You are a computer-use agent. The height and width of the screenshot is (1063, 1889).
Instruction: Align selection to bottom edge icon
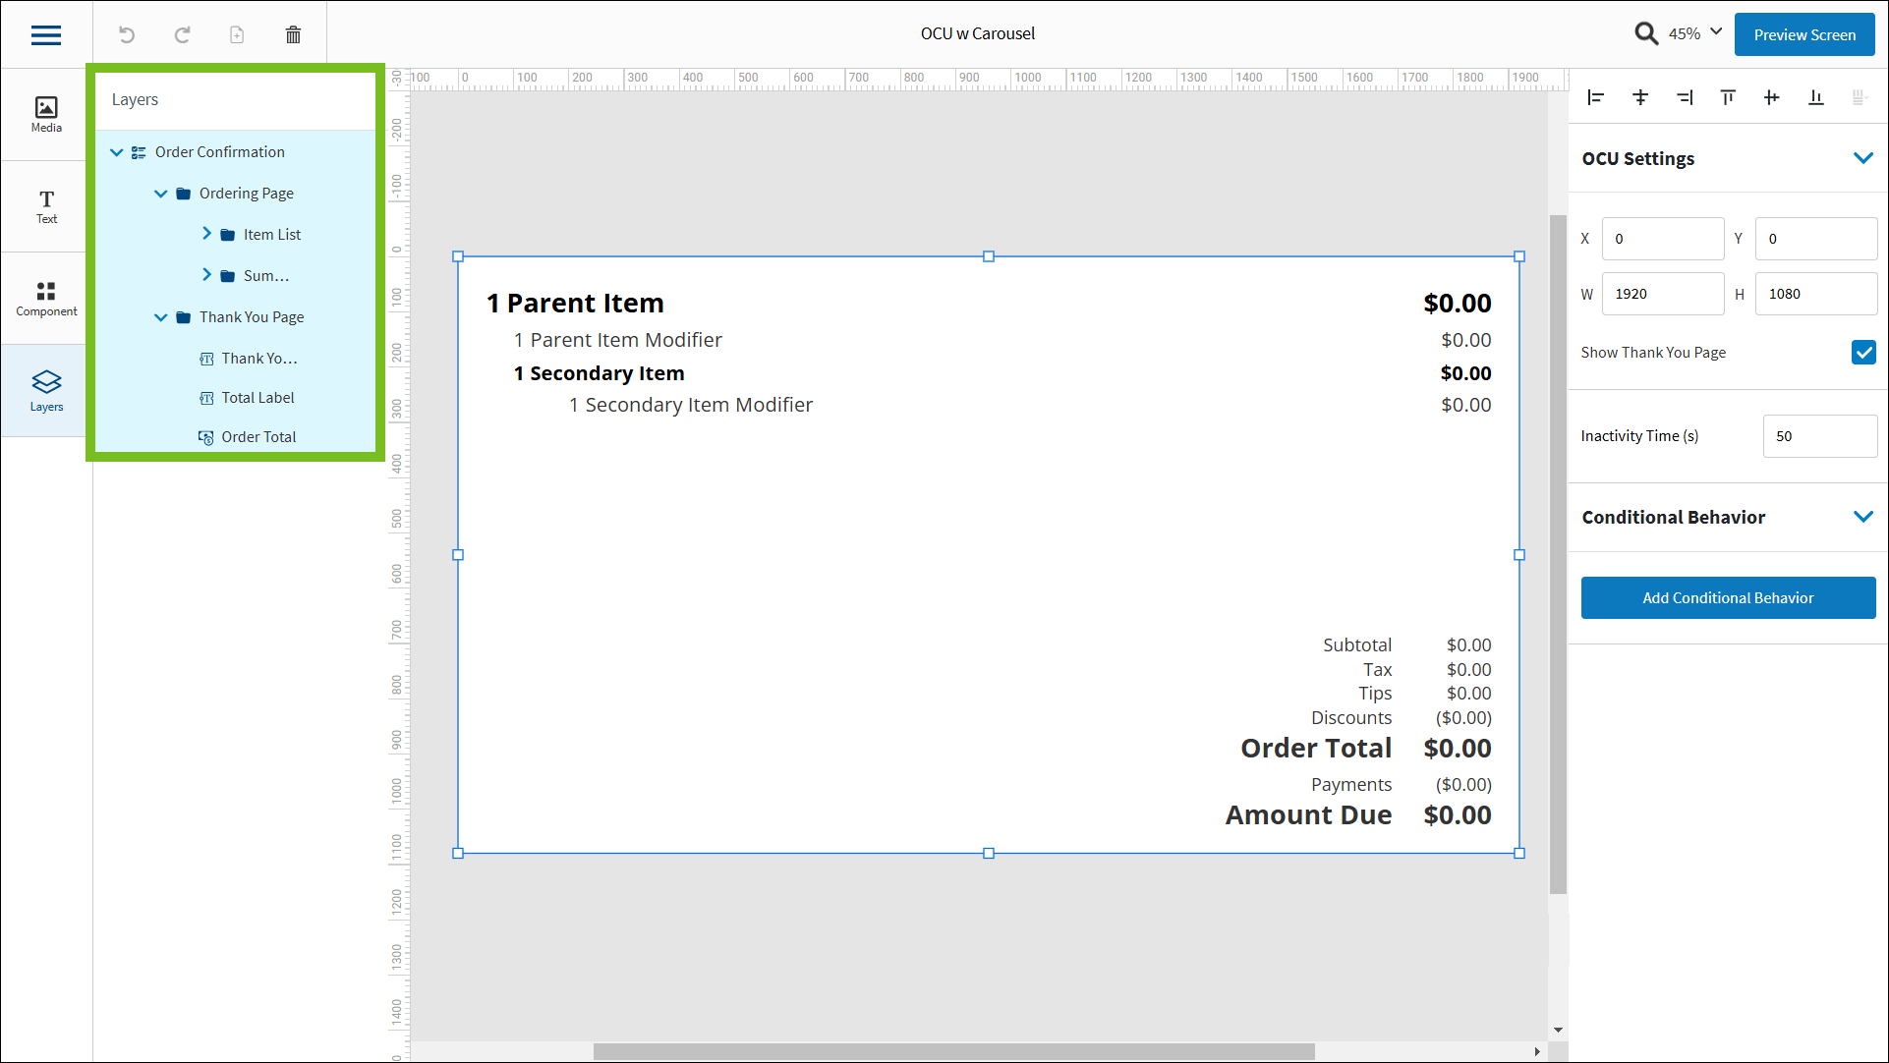1815,97
